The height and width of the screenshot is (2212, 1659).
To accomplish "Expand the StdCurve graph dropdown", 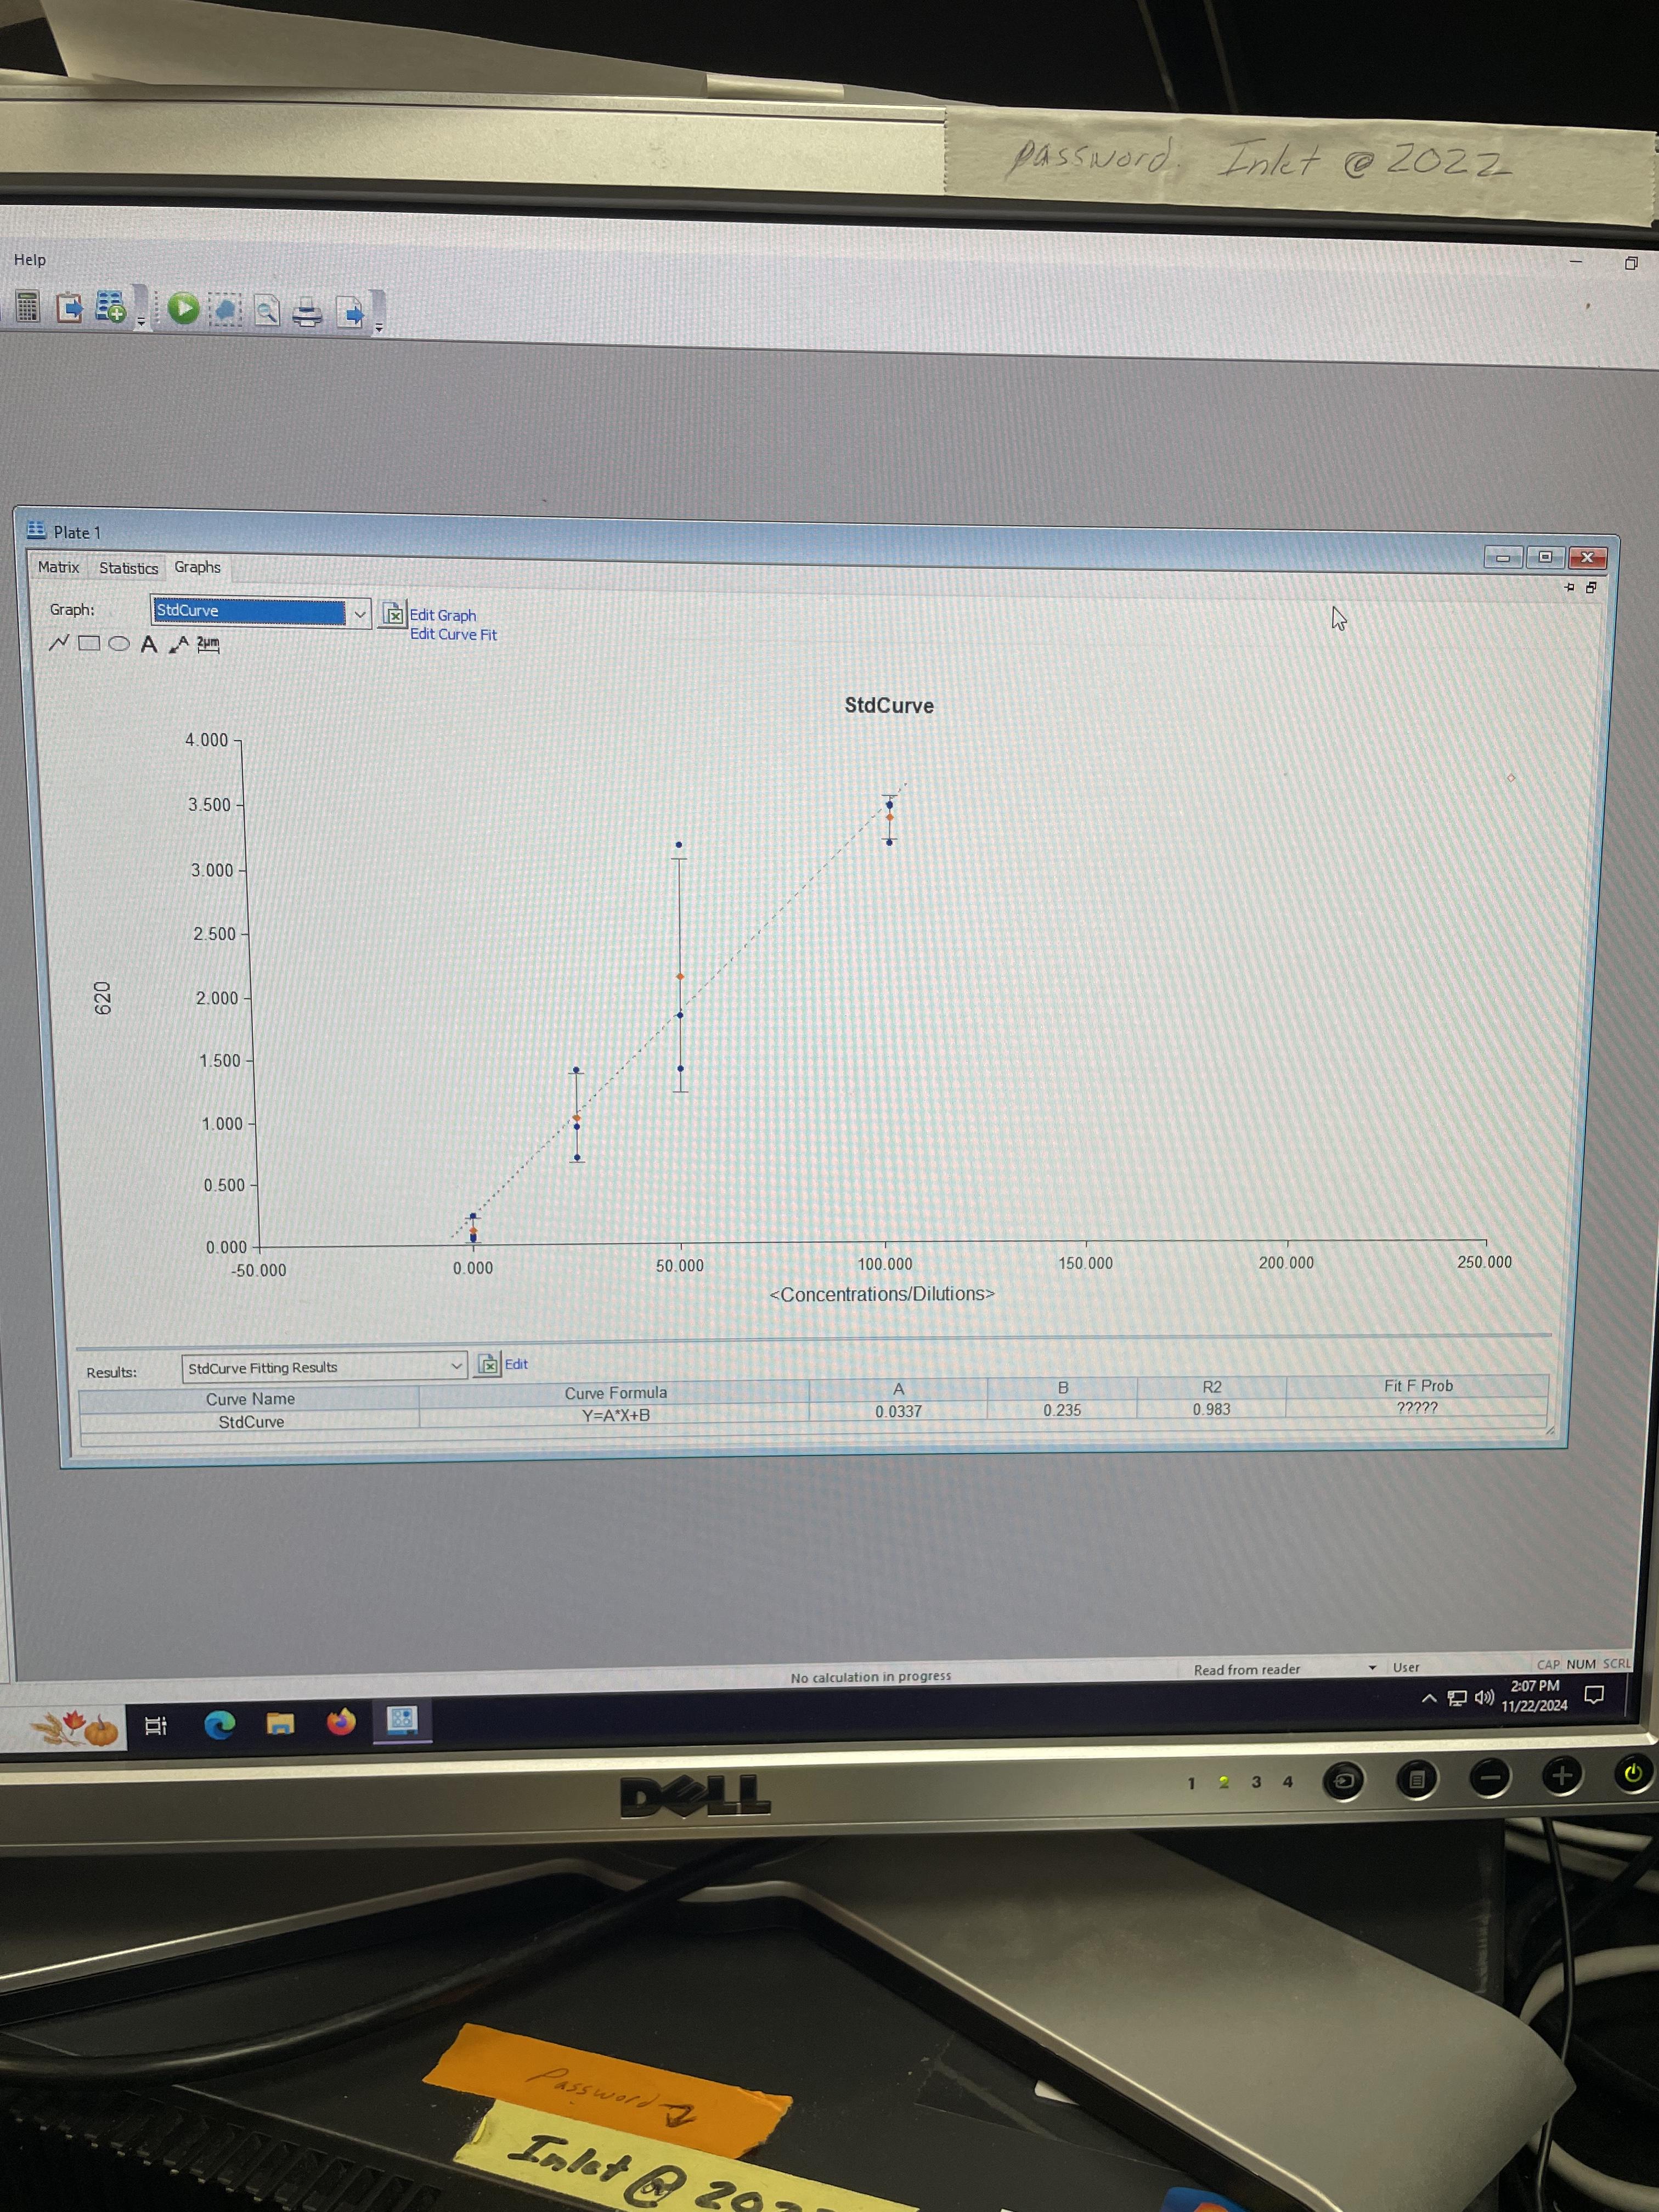I will [360, 613].
